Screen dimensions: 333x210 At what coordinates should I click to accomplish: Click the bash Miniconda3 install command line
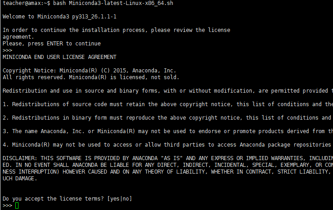[113, 4]
